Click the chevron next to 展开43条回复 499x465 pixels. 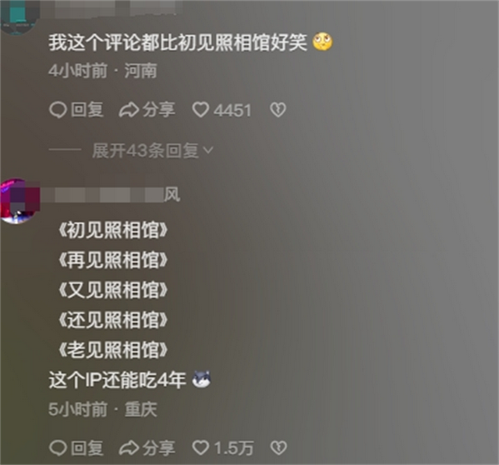tap(208, 150)
